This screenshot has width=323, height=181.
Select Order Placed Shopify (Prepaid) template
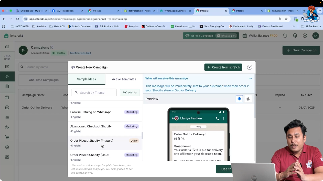pyautogui.click(x=105, y=143)
